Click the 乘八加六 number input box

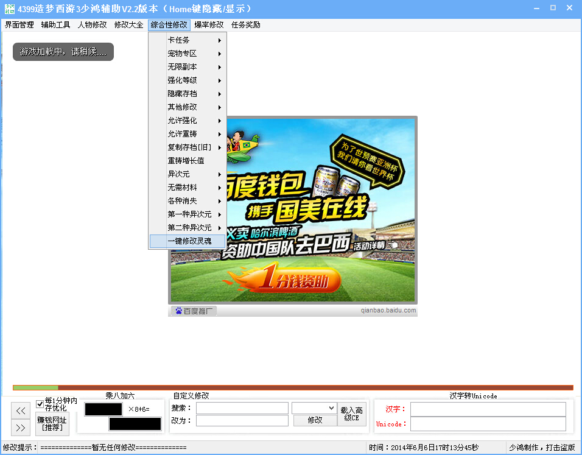pyautogui.click(x=103, y=409)
